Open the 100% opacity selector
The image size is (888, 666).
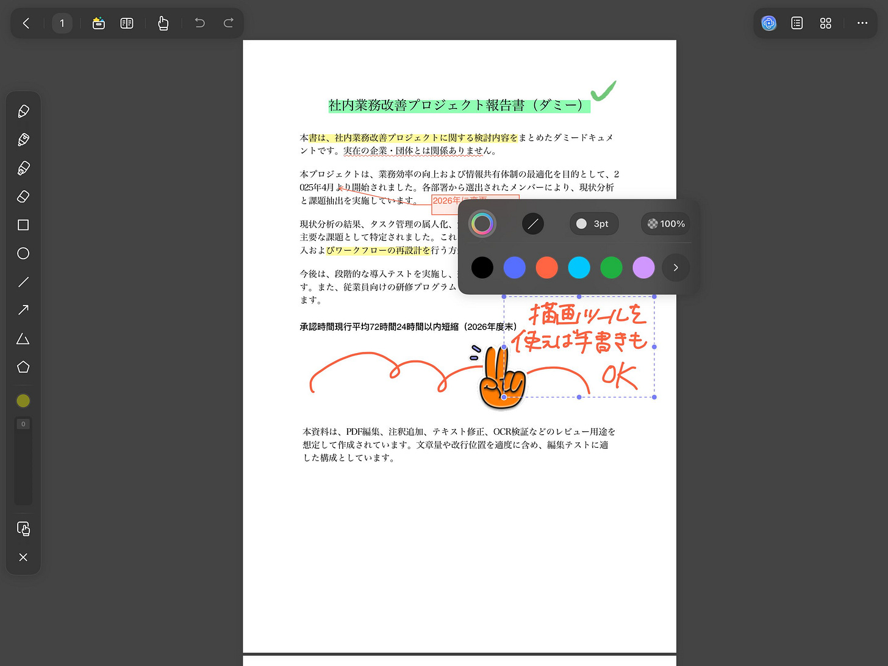[665, 224]
